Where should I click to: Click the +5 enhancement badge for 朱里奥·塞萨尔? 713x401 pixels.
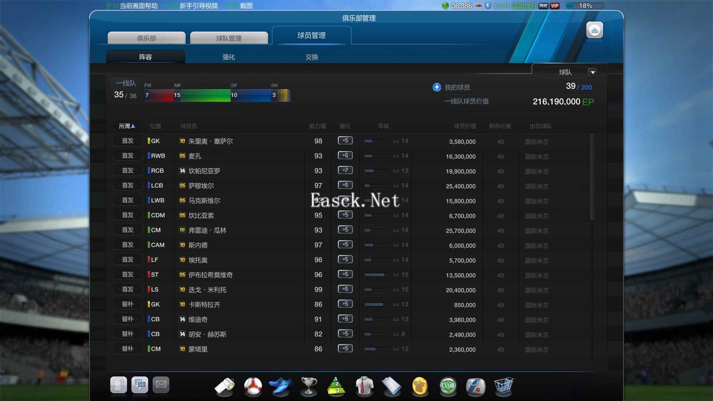point(345,141)
